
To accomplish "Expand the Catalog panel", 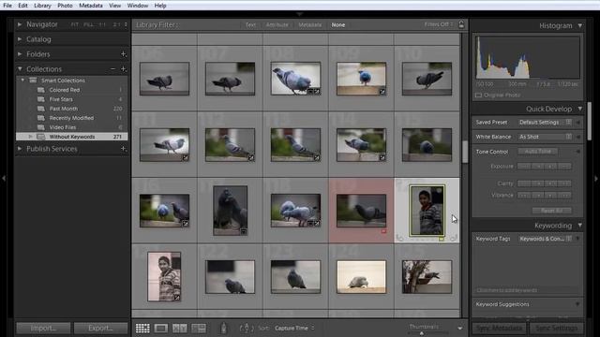I will tap(20, 39).
